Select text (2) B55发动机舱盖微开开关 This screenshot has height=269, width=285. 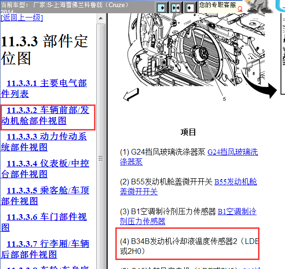point(166,182)
